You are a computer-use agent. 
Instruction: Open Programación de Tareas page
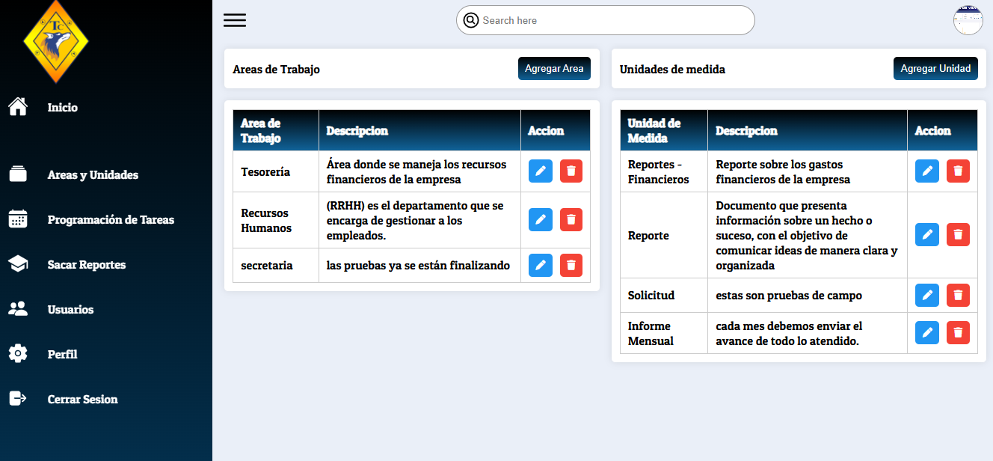click(111, 220)
